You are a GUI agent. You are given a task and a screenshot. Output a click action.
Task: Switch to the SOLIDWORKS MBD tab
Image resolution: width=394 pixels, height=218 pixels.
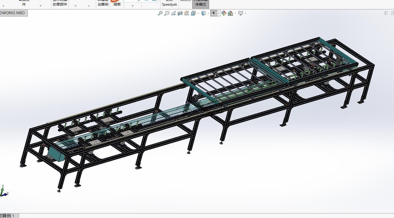[x=13, y=13]
